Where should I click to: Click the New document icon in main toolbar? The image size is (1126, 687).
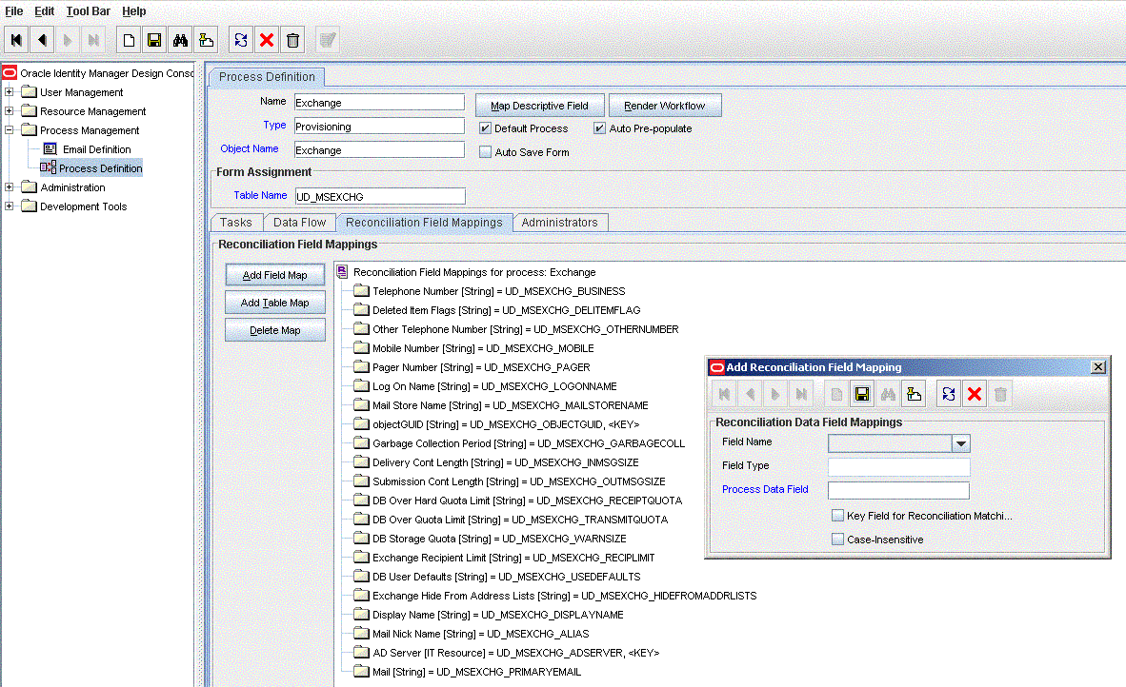point(129,40)
